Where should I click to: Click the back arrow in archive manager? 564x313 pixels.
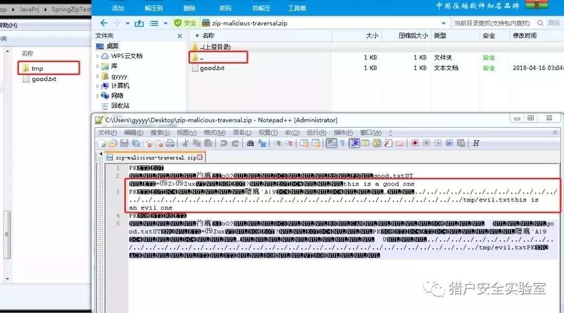(x=103, y=23)
